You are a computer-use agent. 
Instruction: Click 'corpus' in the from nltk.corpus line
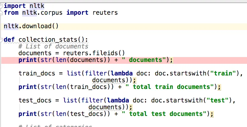tap(52, 13)
